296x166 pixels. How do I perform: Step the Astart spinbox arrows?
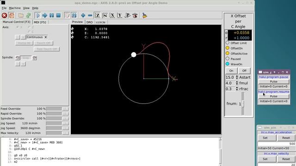(237, 77)
